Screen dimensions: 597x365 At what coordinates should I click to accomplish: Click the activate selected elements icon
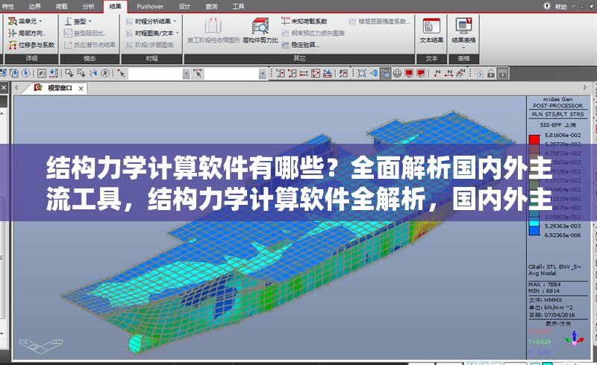(281, 73)
